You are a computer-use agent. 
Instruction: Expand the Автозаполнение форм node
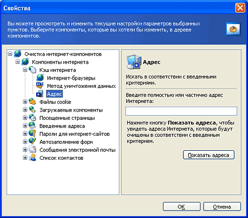coord(25,142)
